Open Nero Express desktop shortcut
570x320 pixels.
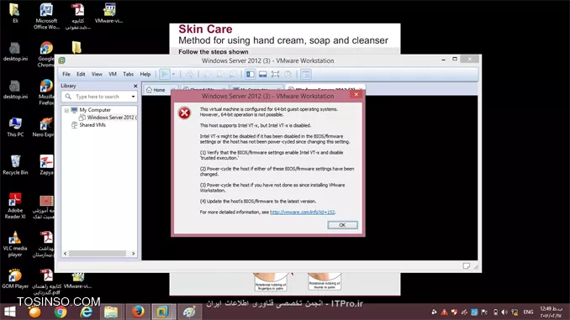click(x=44, y=127)
